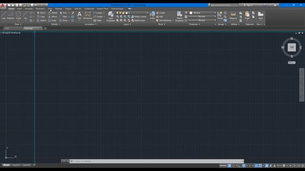
Task: Click Edit Attributes button
Action: (x=164, y=20)
